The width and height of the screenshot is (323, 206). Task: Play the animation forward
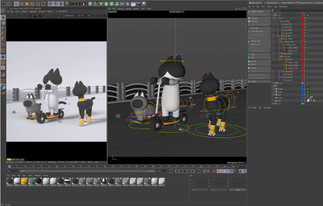coord(185,171)
